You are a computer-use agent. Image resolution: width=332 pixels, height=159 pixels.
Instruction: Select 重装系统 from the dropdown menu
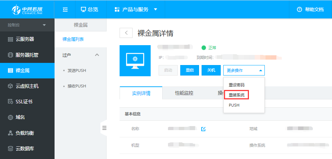237,95
